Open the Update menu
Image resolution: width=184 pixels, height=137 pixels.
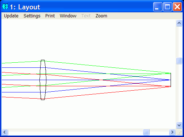point(11,16)
